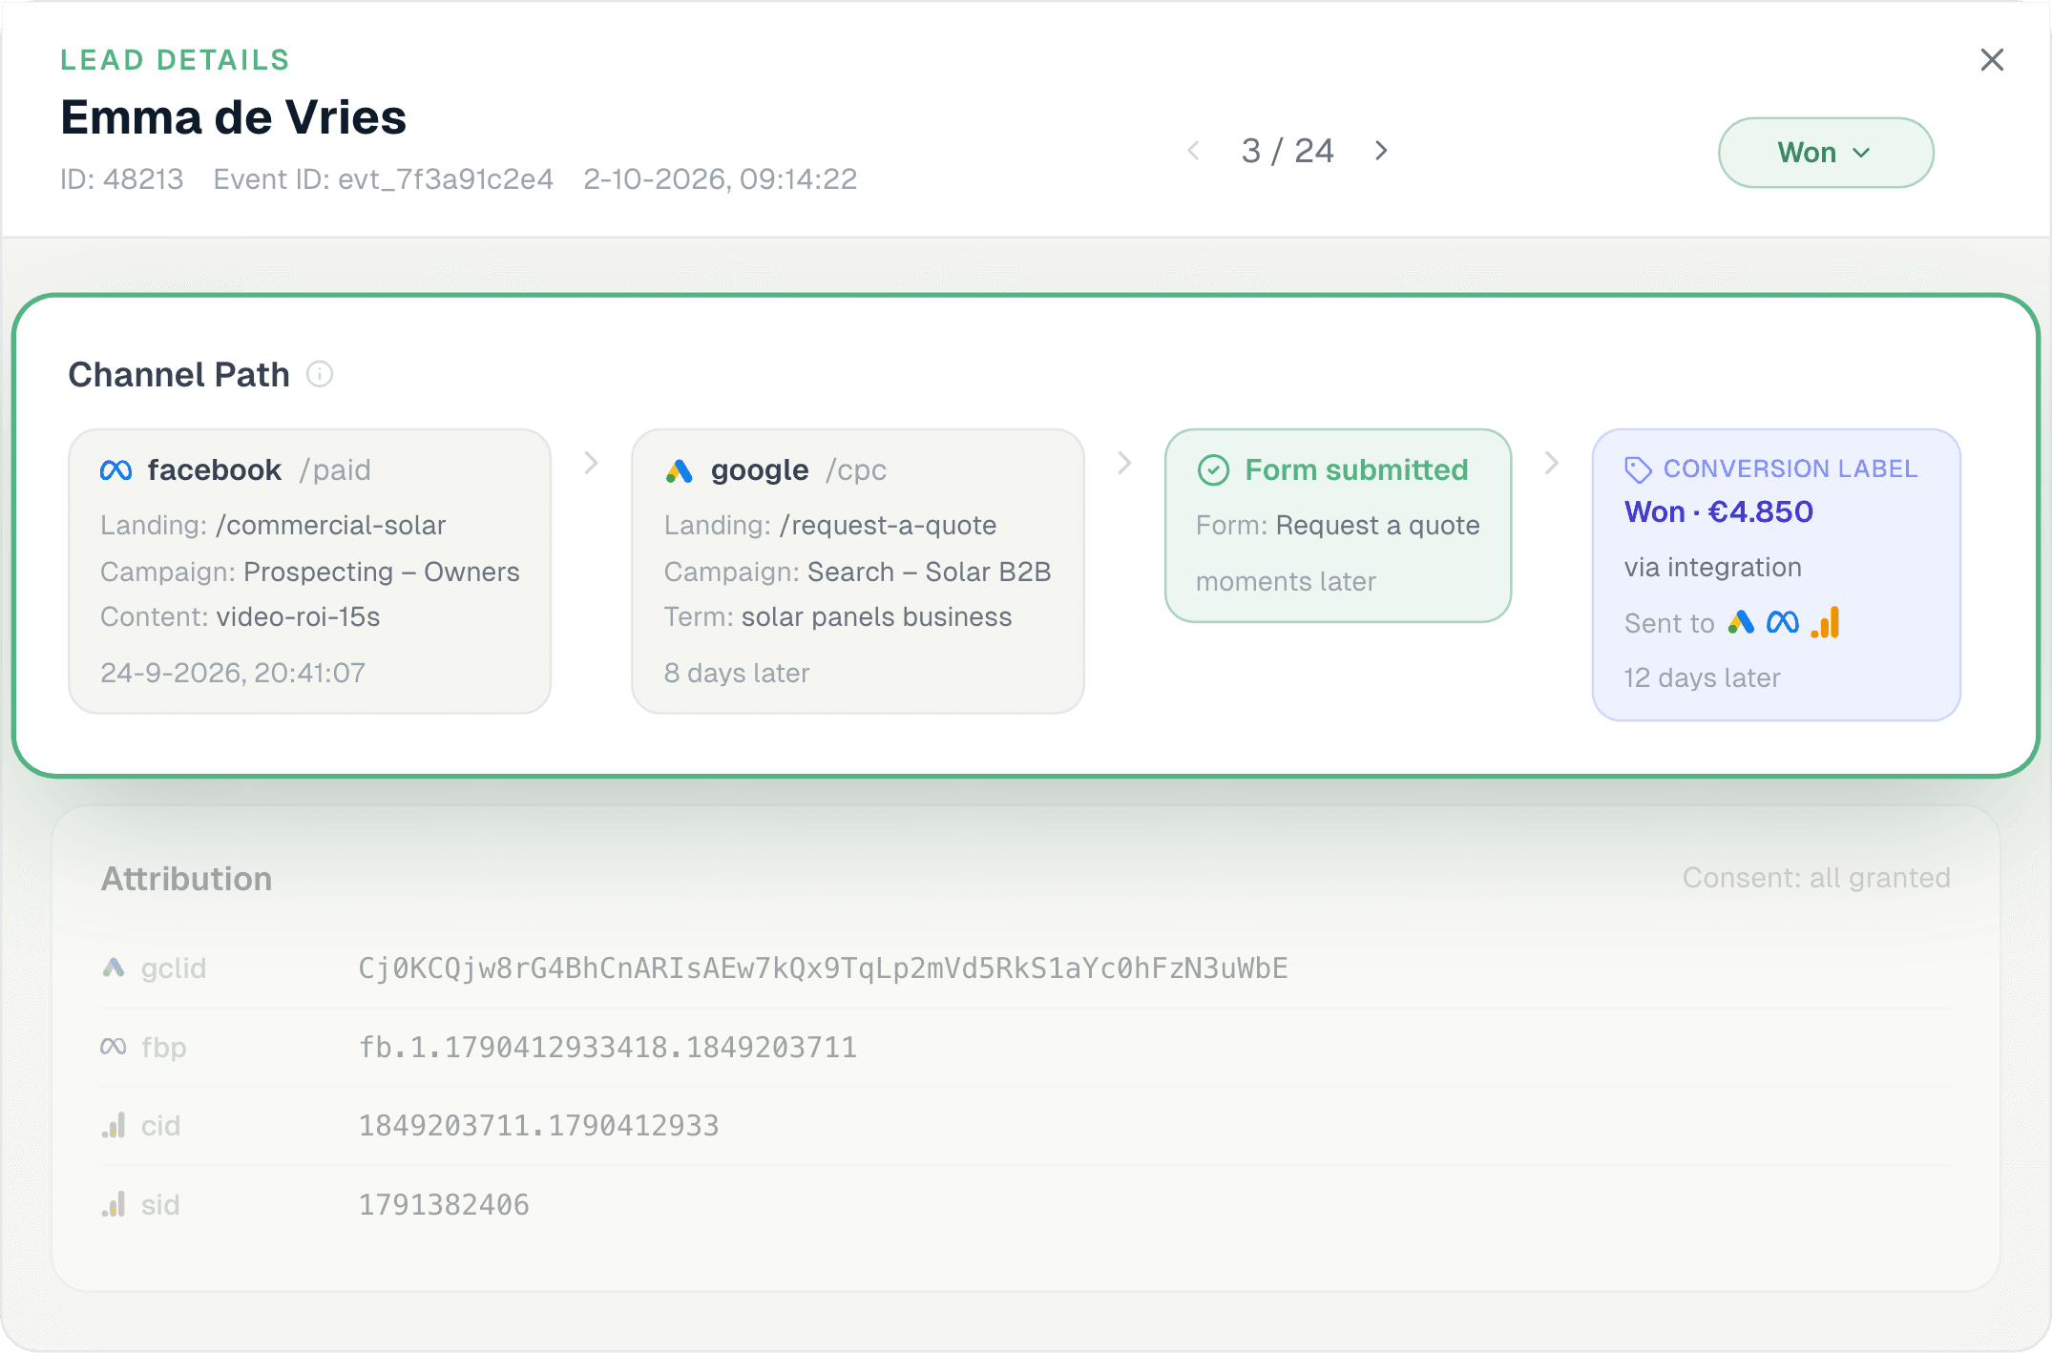The width and height of the screenshot is (2052, 1353).
Task: Click 'via integration' text
Action: [x=1713, y=568]
